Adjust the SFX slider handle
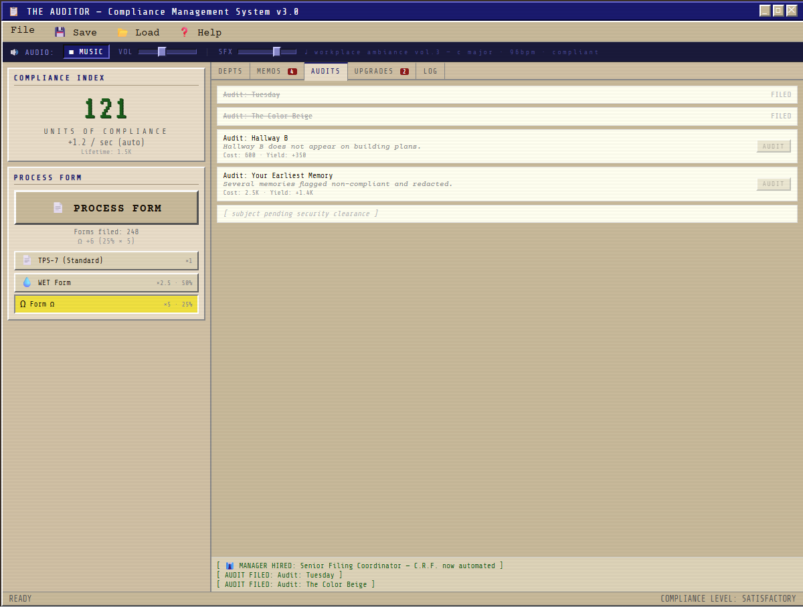This screenshot has width=803, height=607. click(276, 52)
